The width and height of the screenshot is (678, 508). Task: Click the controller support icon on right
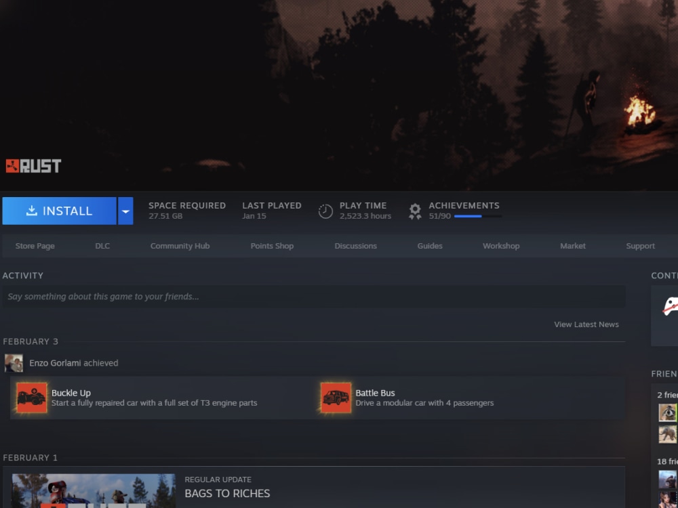(671, 305)
